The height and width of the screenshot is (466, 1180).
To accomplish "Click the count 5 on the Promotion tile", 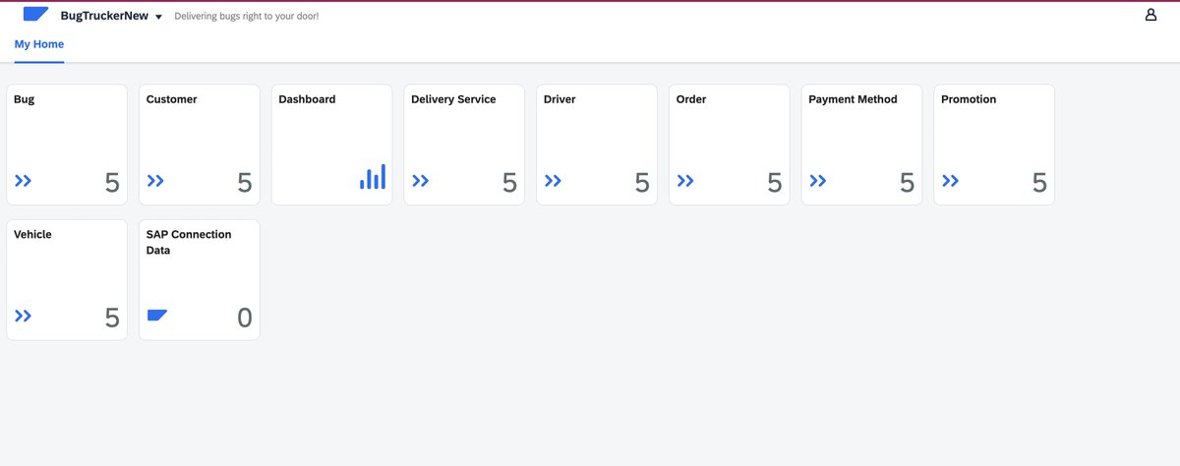I will [x=1039, y=183].
